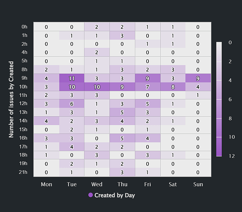242x212 pixels.
Task: Select the Mon 14h cell showing 4
Action: pos(46,121)
